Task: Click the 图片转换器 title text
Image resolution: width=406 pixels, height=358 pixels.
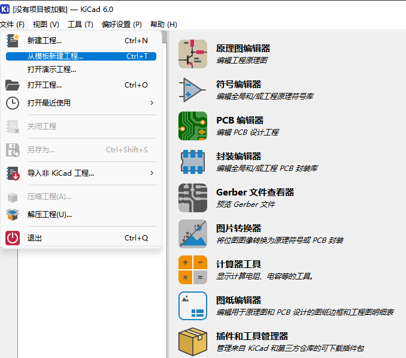Action: pos(239,228)
